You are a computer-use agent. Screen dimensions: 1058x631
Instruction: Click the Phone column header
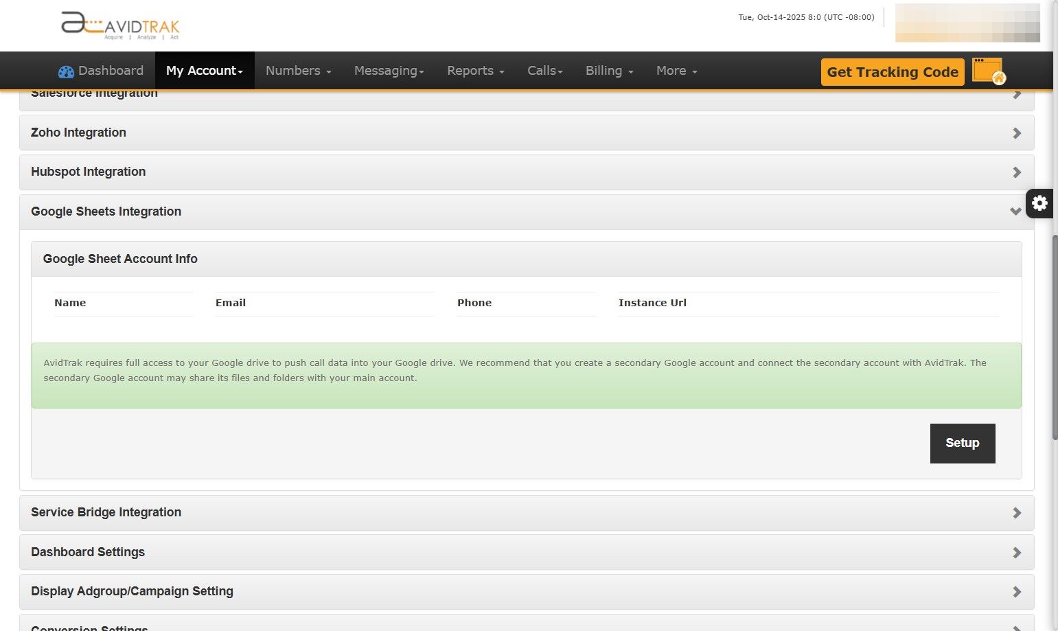pyautogui.click(x=474, y=303)
